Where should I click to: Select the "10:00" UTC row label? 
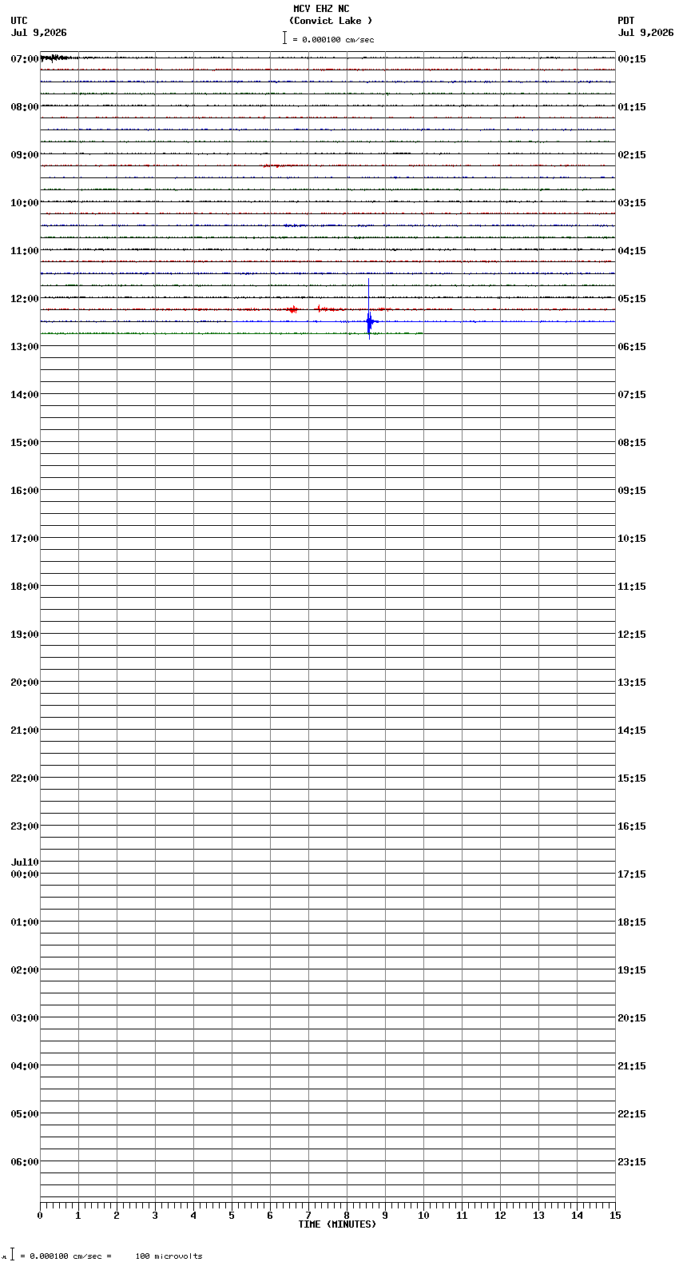[25, 203]
